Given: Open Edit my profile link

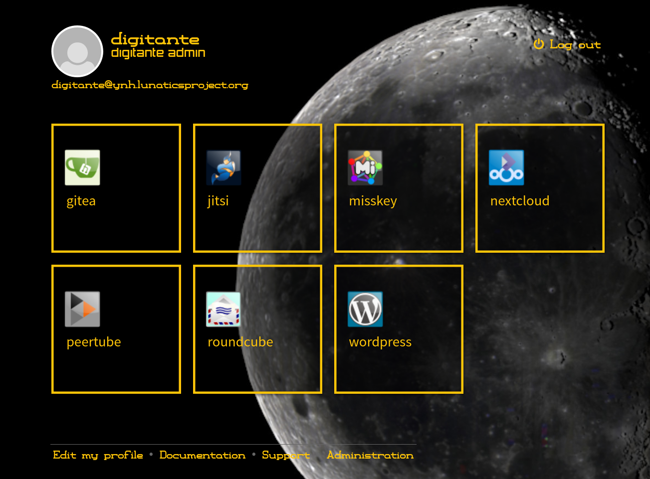Looking at the screenshot, I should (x=98, y=455).
